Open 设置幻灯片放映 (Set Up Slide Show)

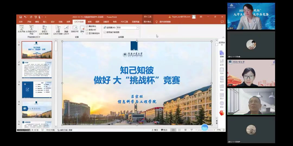tap(58, 28)
